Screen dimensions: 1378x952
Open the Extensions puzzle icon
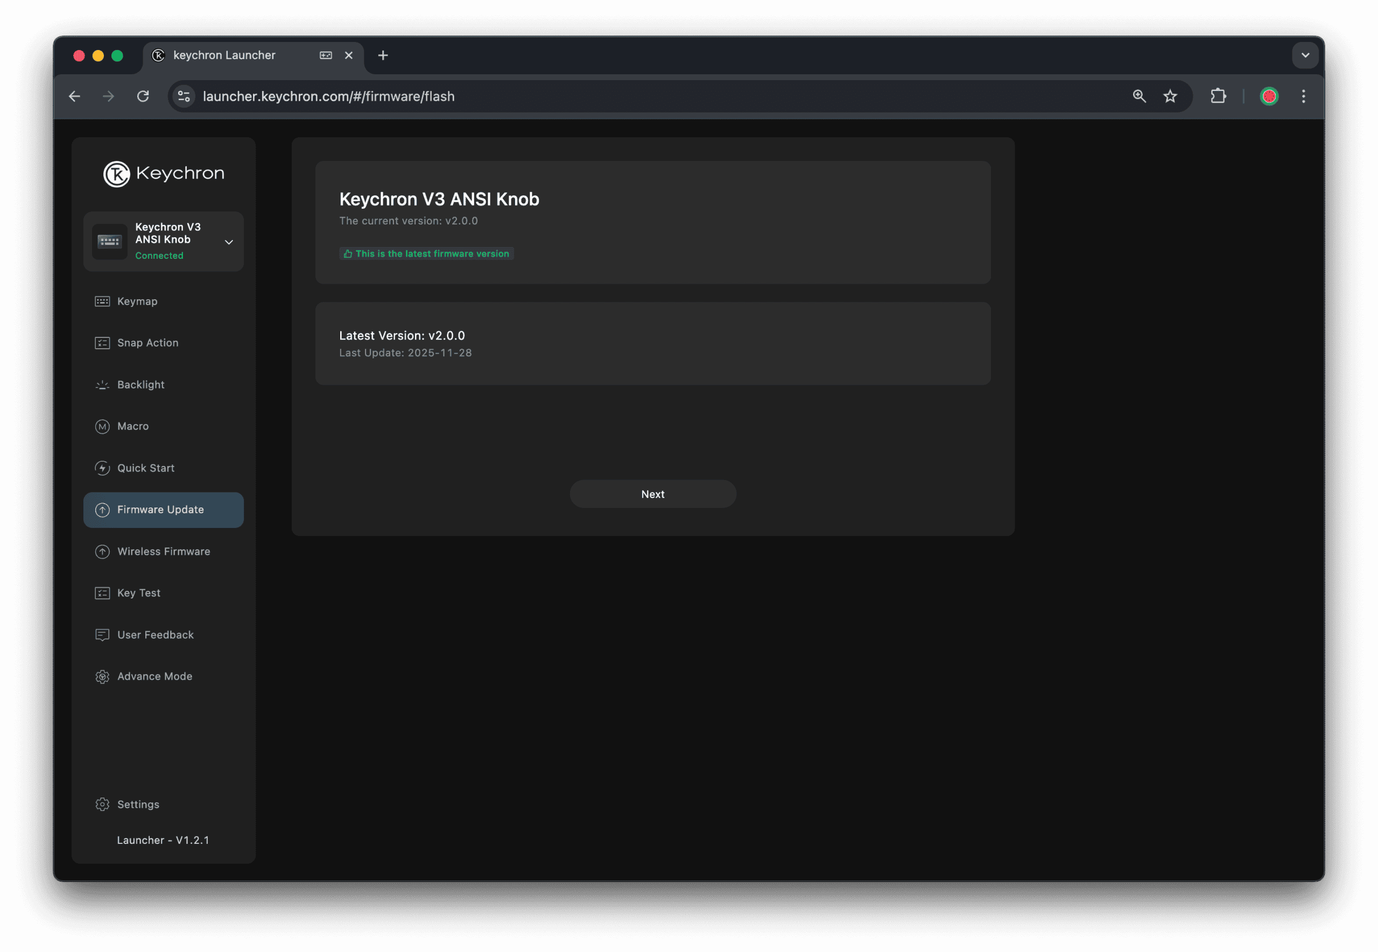[1218, 96]
